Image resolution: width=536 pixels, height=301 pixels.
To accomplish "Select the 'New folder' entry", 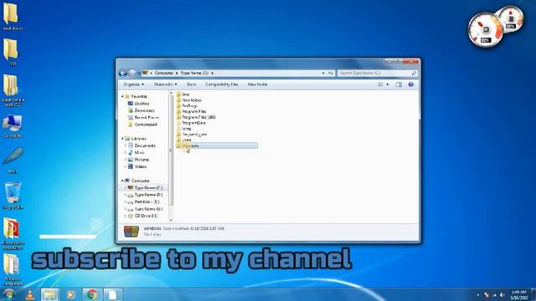I will [192, 100].
